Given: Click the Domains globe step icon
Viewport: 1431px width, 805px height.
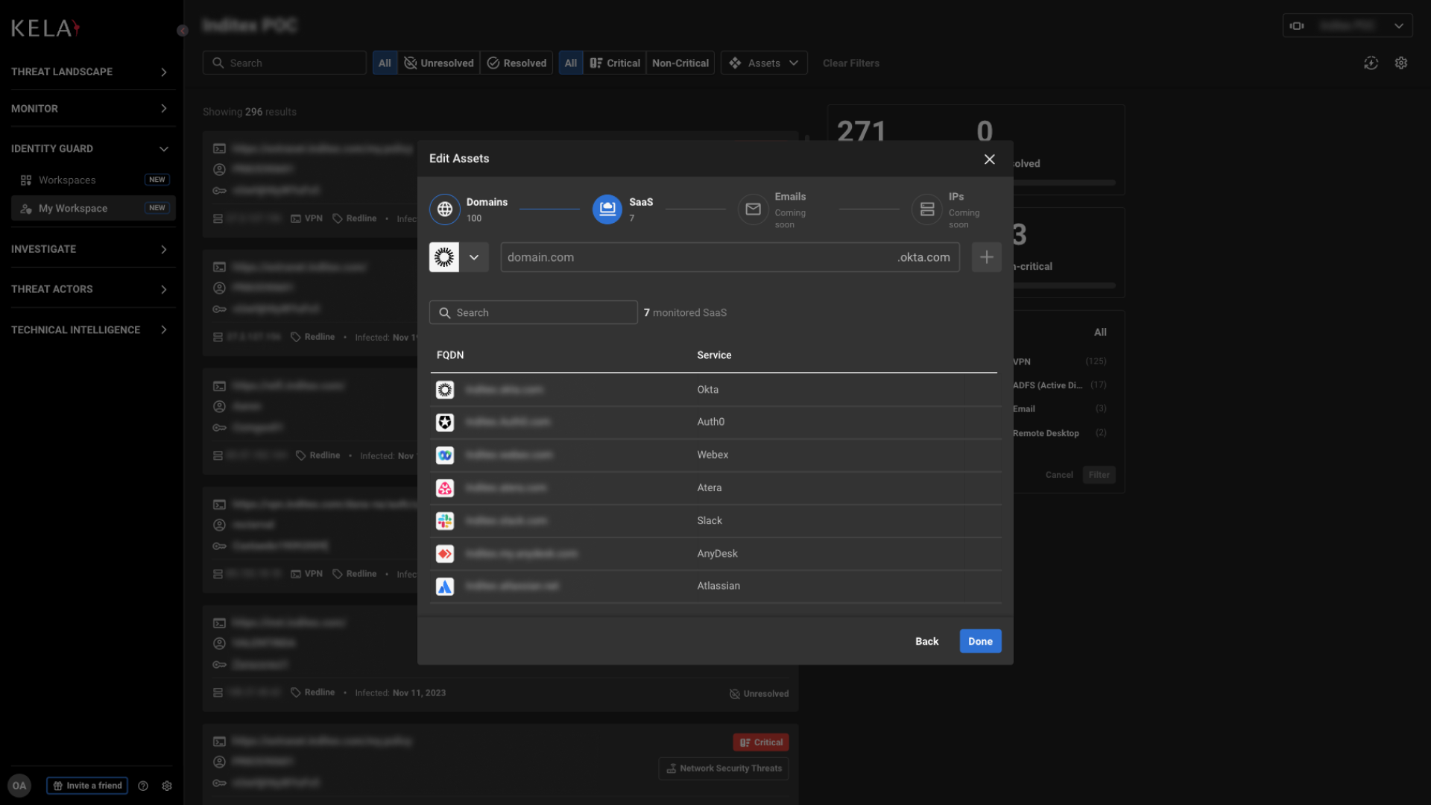Looking at the screenshot, I should coord(445,209).
